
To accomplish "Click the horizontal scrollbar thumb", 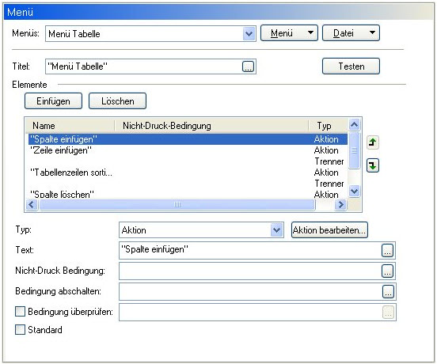I will [x=177, y=205].
